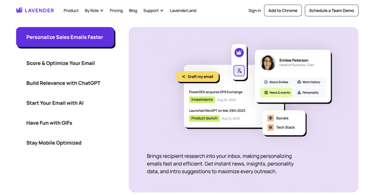Click Launched RevGPT on Mar 29th 2023 text
This screenshot has width=372, height=195.
pyautogui.click(x=217, y=110)
